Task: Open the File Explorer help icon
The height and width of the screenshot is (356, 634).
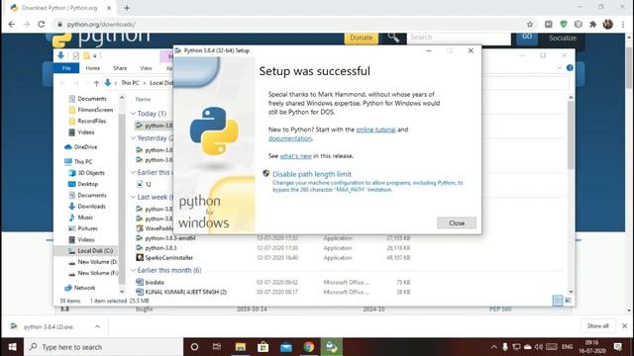Action: pos(570,68)
